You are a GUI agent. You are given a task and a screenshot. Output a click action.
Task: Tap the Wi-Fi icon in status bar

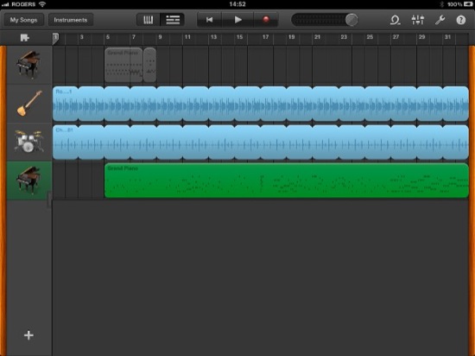coord(42,4)
